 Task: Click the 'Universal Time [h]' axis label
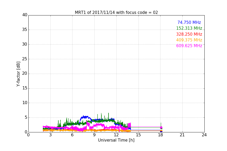pyautogui.click(x=116, y=140)
